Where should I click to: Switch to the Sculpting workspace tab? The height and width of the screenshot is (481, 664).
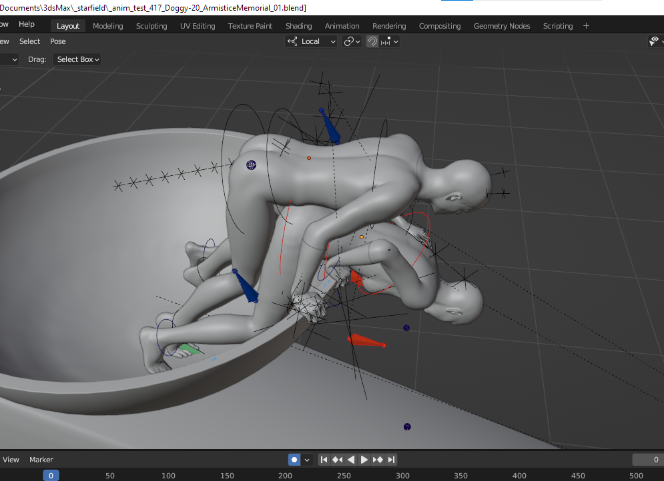tap(151, 26)
